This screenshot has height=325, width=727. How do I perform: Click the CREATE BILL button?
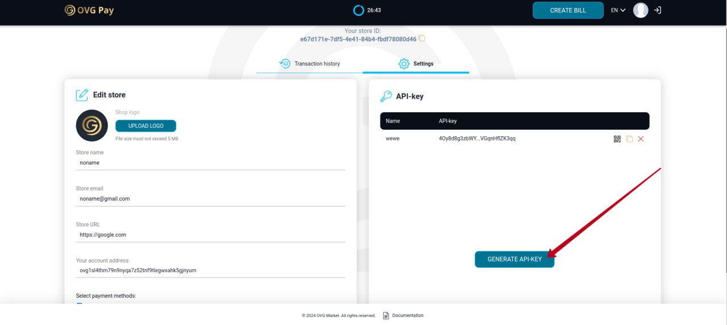pos(568,10)
